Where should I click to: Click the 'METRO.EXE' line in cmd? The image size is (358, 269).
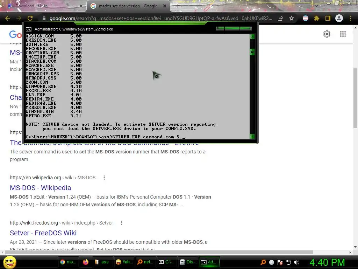[53, 116]
